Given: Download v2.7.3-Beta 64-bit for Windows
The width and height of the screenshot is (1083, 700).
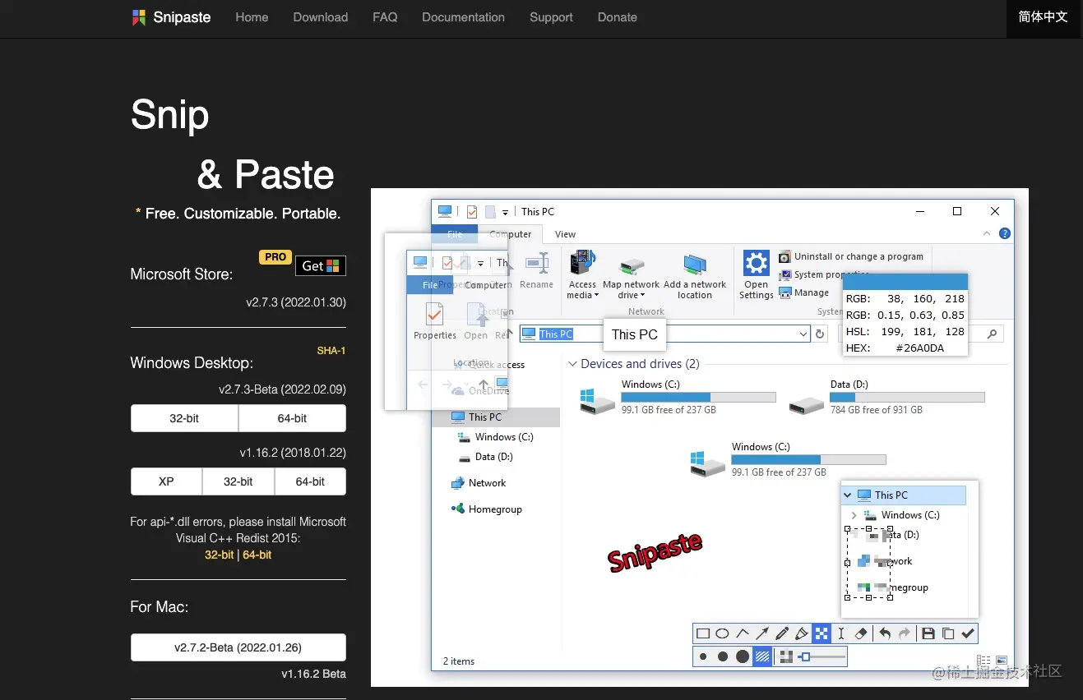Looking at the screenshot, I should pyautogui.click(x=292, y=418).
